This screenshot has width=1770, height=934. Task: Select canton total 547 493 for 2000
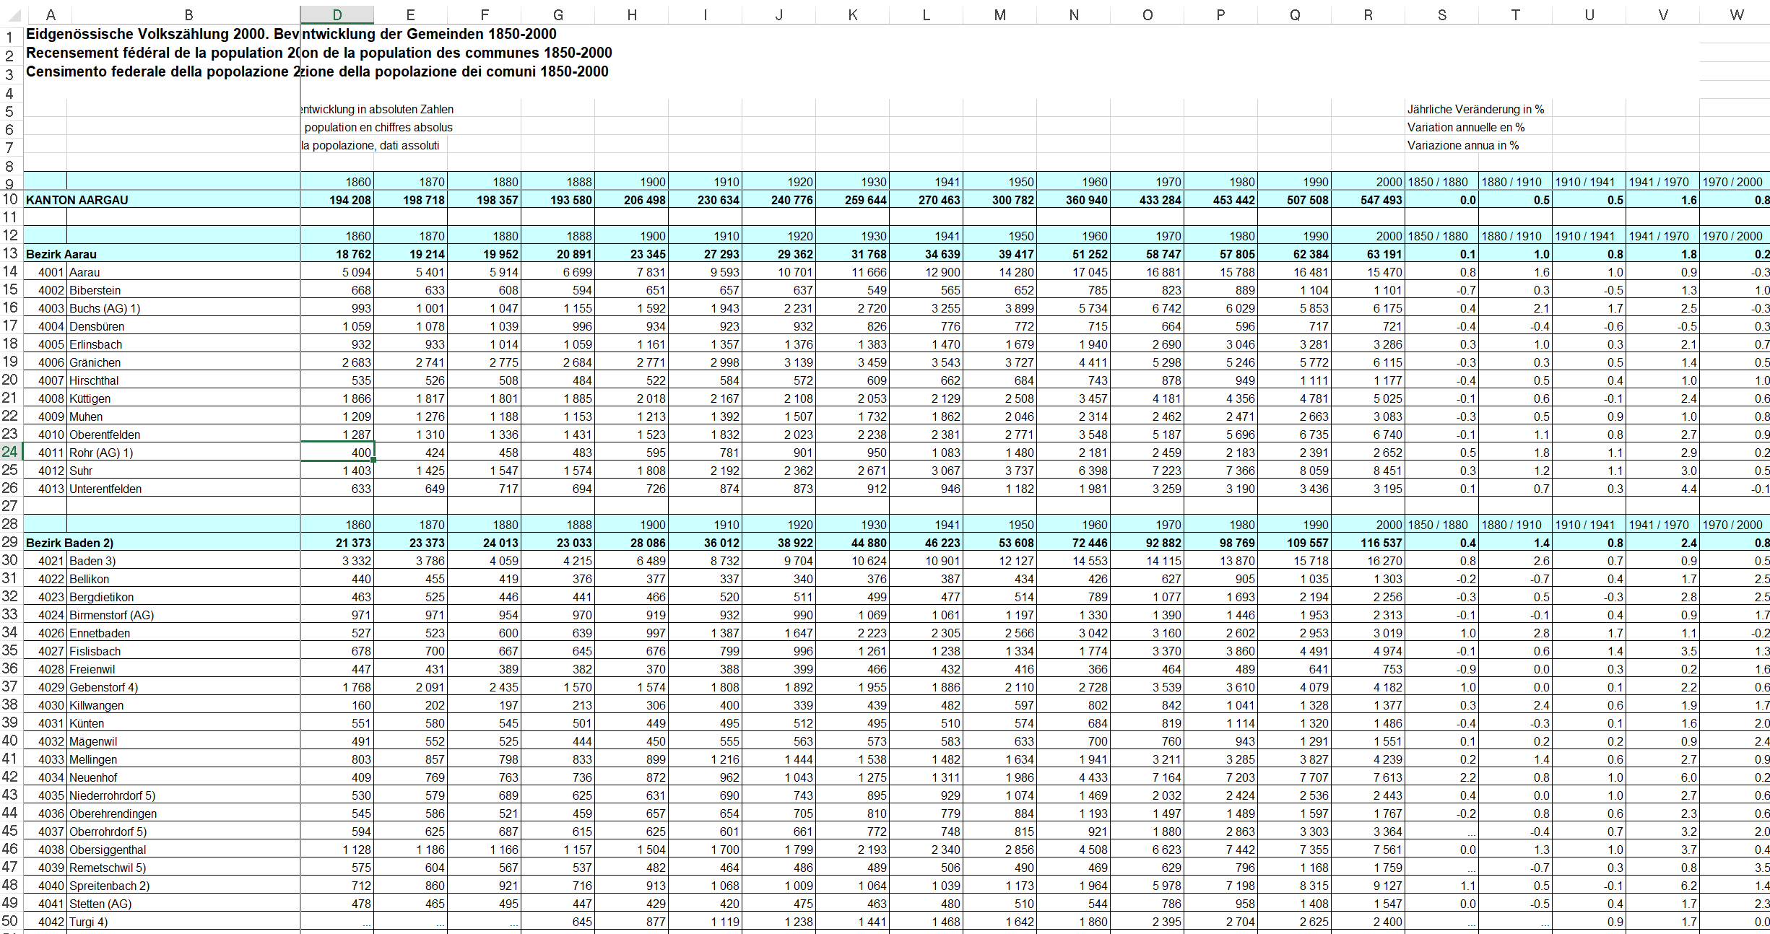[1368, 200]
